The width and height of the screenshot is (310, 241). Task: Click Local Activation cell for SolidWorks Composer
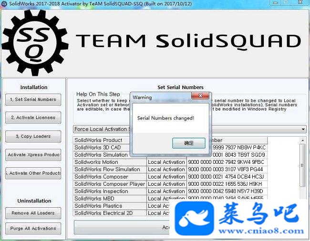click(166, 177)
